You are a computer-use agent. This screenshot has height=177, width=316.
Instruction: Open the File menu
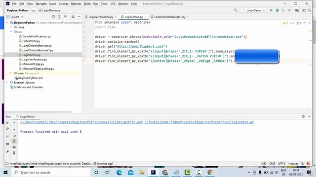pyautogui.click(x=14, y=4)
